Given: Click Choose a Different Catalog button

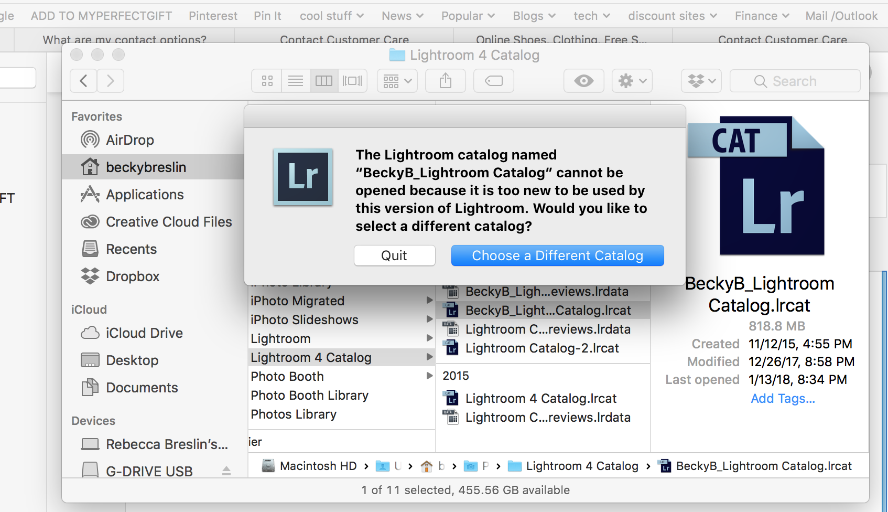Looking at the screenshot, I should [x=558, y=255].
